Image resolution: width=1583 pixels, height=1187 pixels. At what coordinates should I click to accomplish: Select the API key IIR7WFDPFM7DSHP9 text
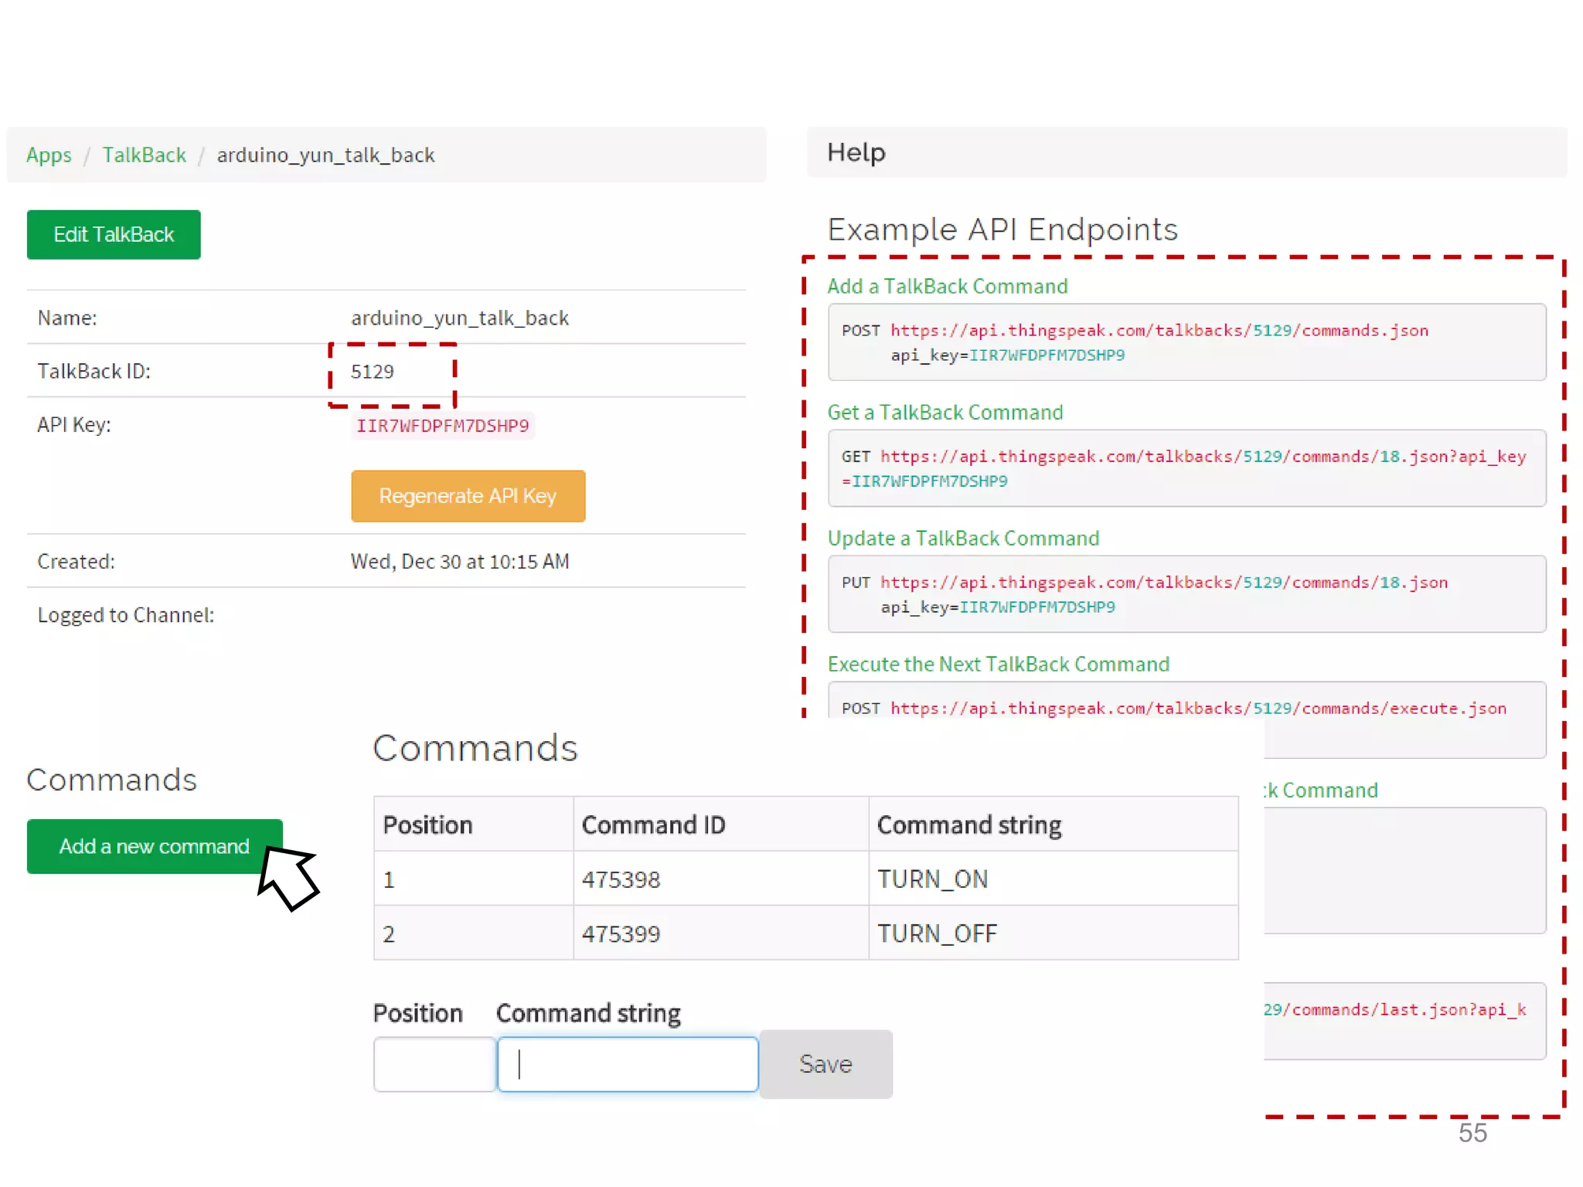point(442,426)
